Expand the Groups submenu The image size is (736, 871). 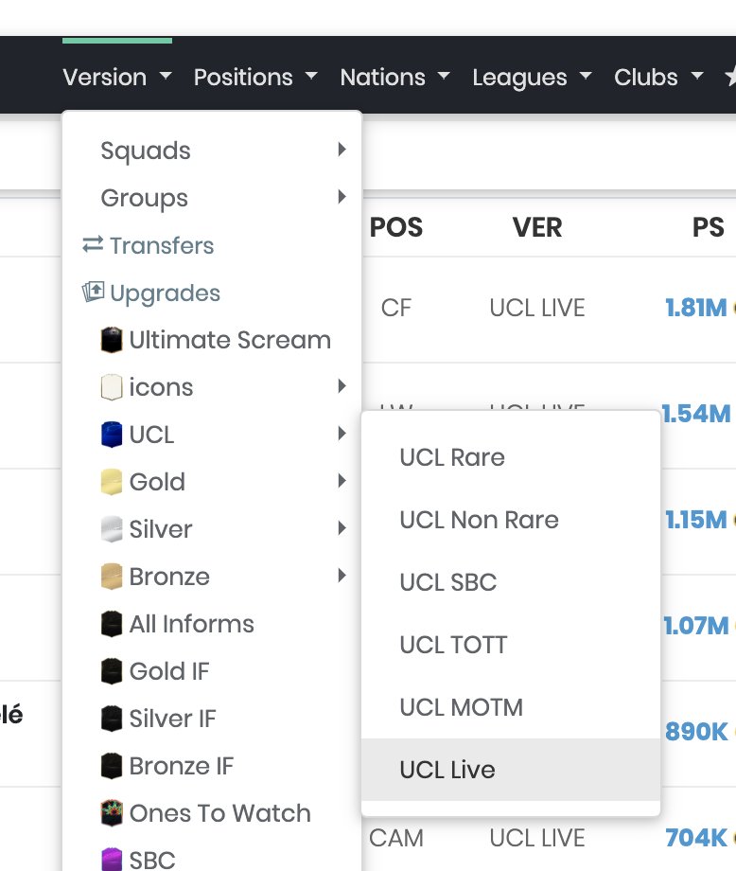pos(212,198)
